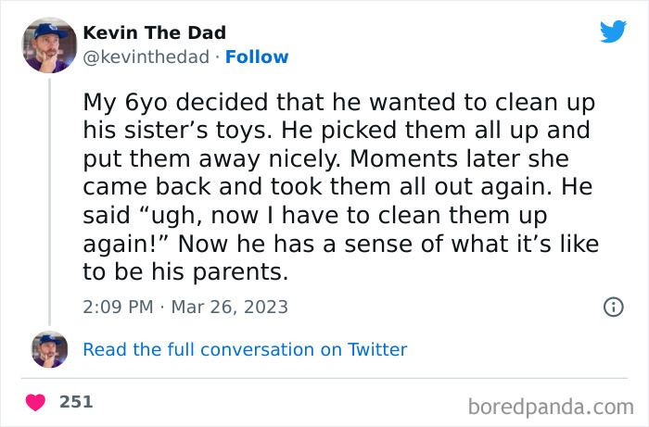Click the Twitter bird logo

click(613, 31)
